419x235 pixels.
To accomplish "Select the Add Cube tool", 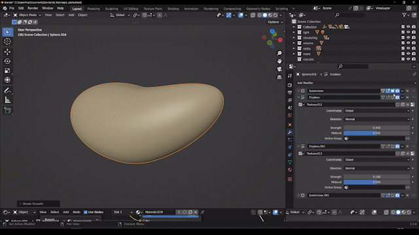I will [7, 110].
